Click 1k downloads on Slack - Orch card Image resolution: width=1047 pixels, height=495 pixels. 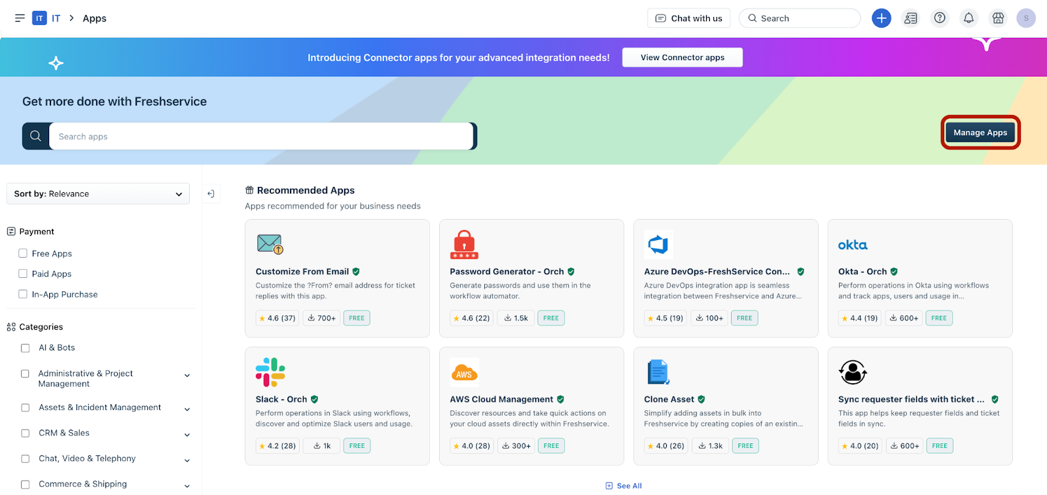click(322, 446)
